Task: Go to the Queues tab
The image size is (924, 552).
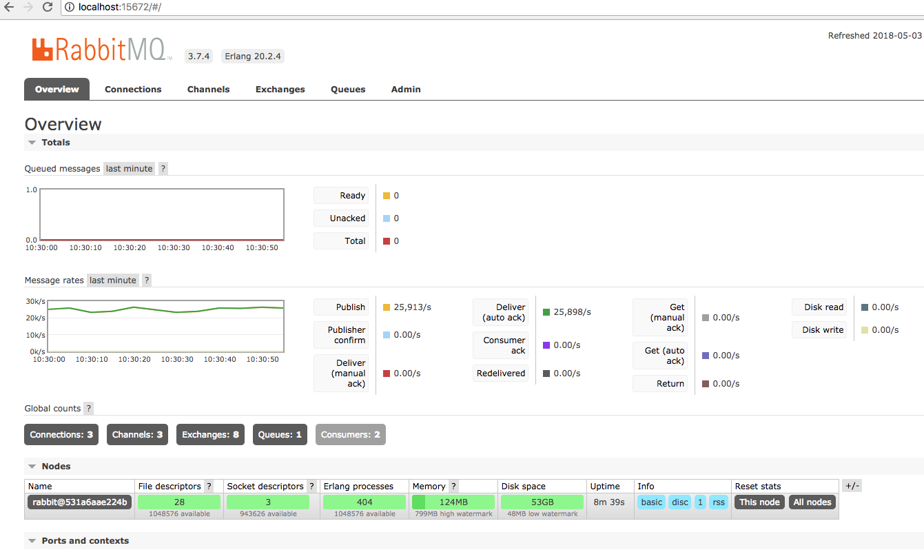Action: point(348,89)
